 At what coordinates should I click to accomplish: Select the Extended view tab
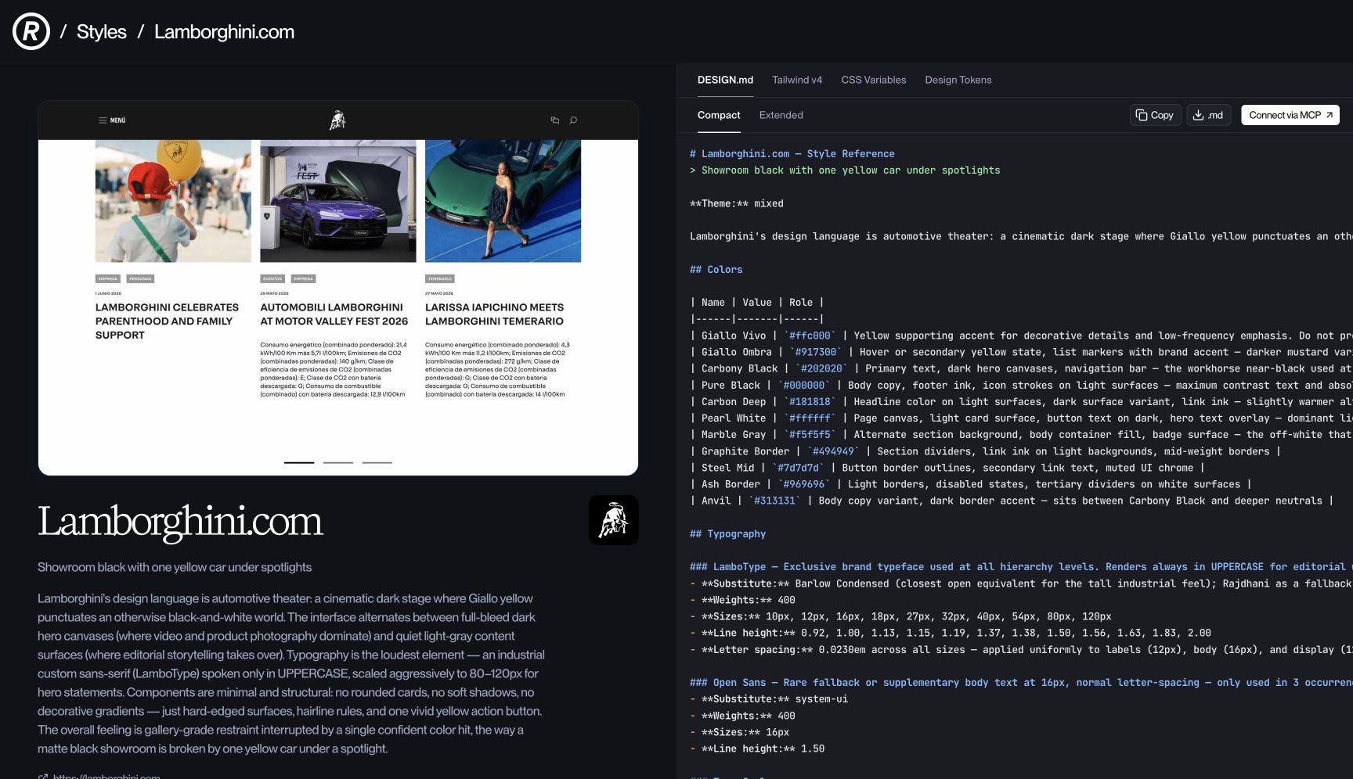(781, 115)
